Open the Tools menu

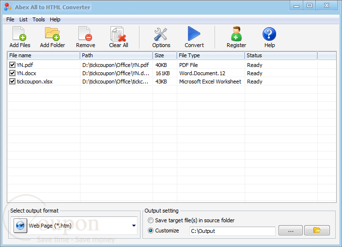(39, 19)
